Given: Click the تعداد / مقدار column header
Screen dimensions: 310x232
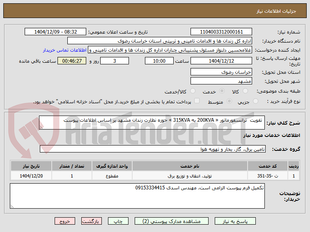Looking at the screenshot, I should [72, 166].
